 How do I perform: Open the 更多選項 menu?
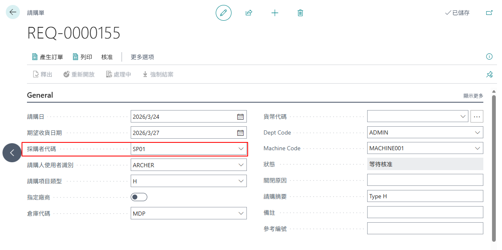point(142,57)
